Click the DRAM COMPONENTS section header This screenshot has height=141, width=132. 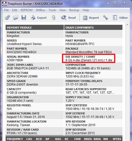tap(93, 27)
